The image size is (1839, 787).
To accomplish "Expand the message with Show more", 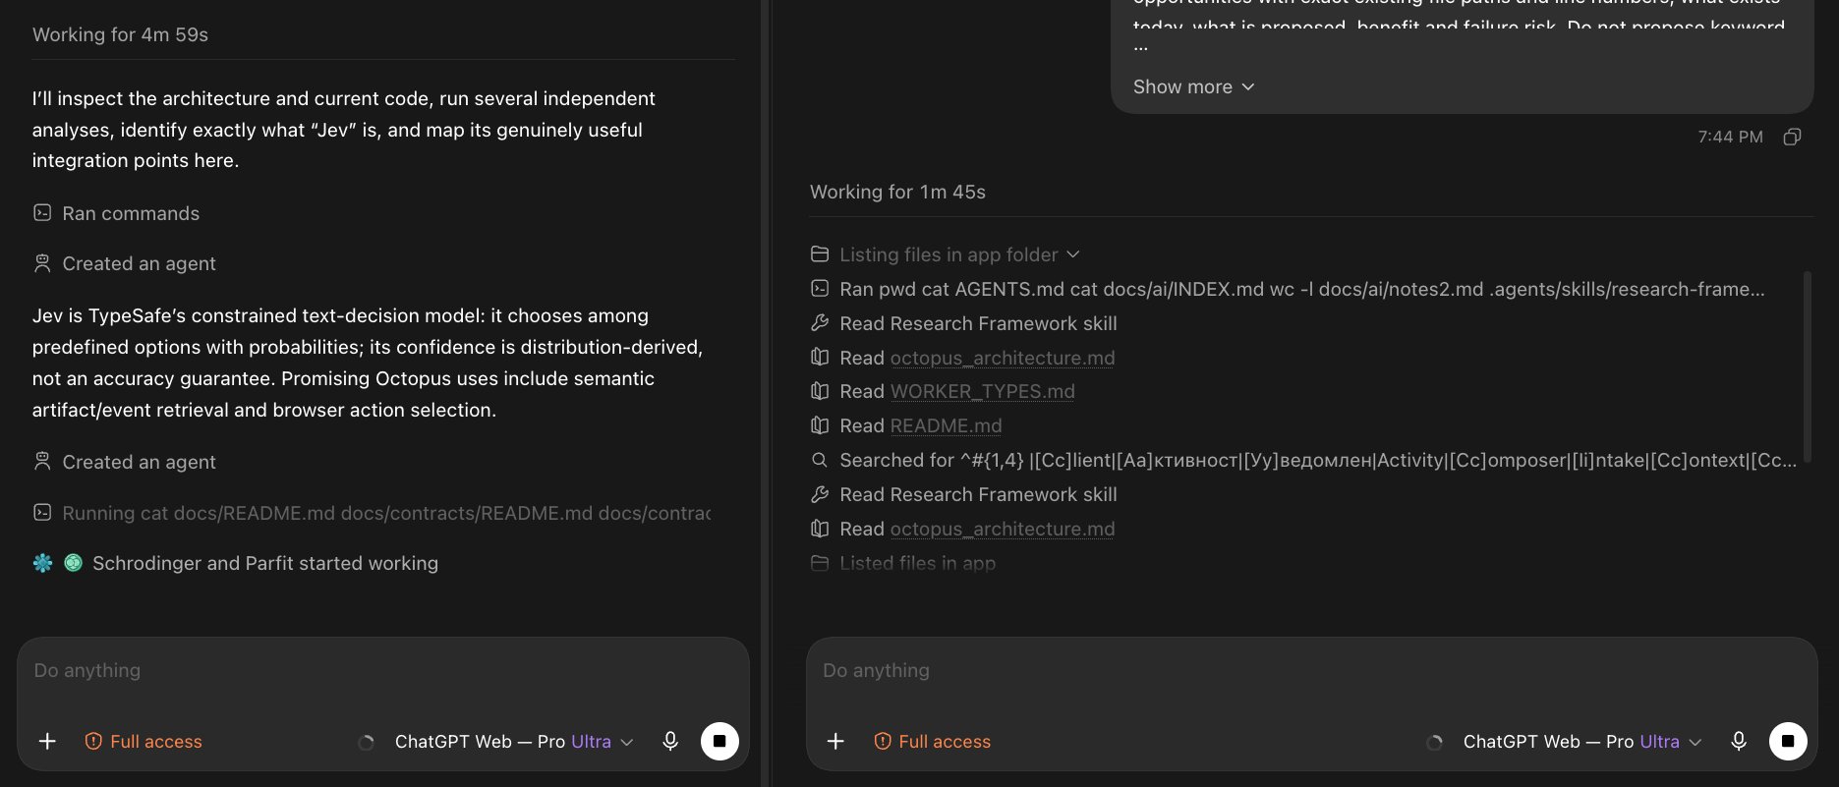I will [x=1193, y=86].
